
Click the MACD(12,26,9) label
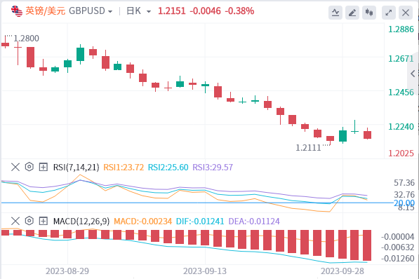[81, 221]
